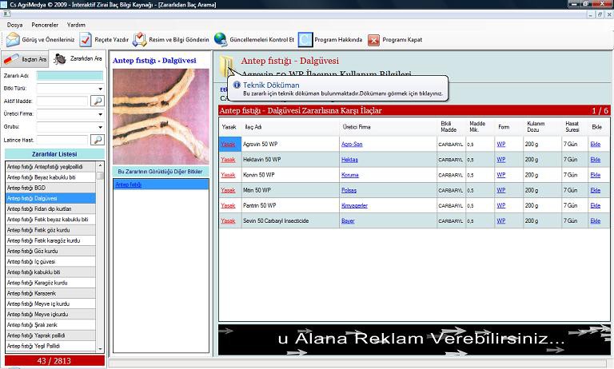
Task: Select Antep fıstığı Yeşil Psillidi row
Action: click(50, 346)
